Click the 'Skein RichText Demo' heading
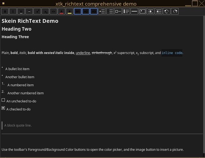205x158 pixels. 30,21
